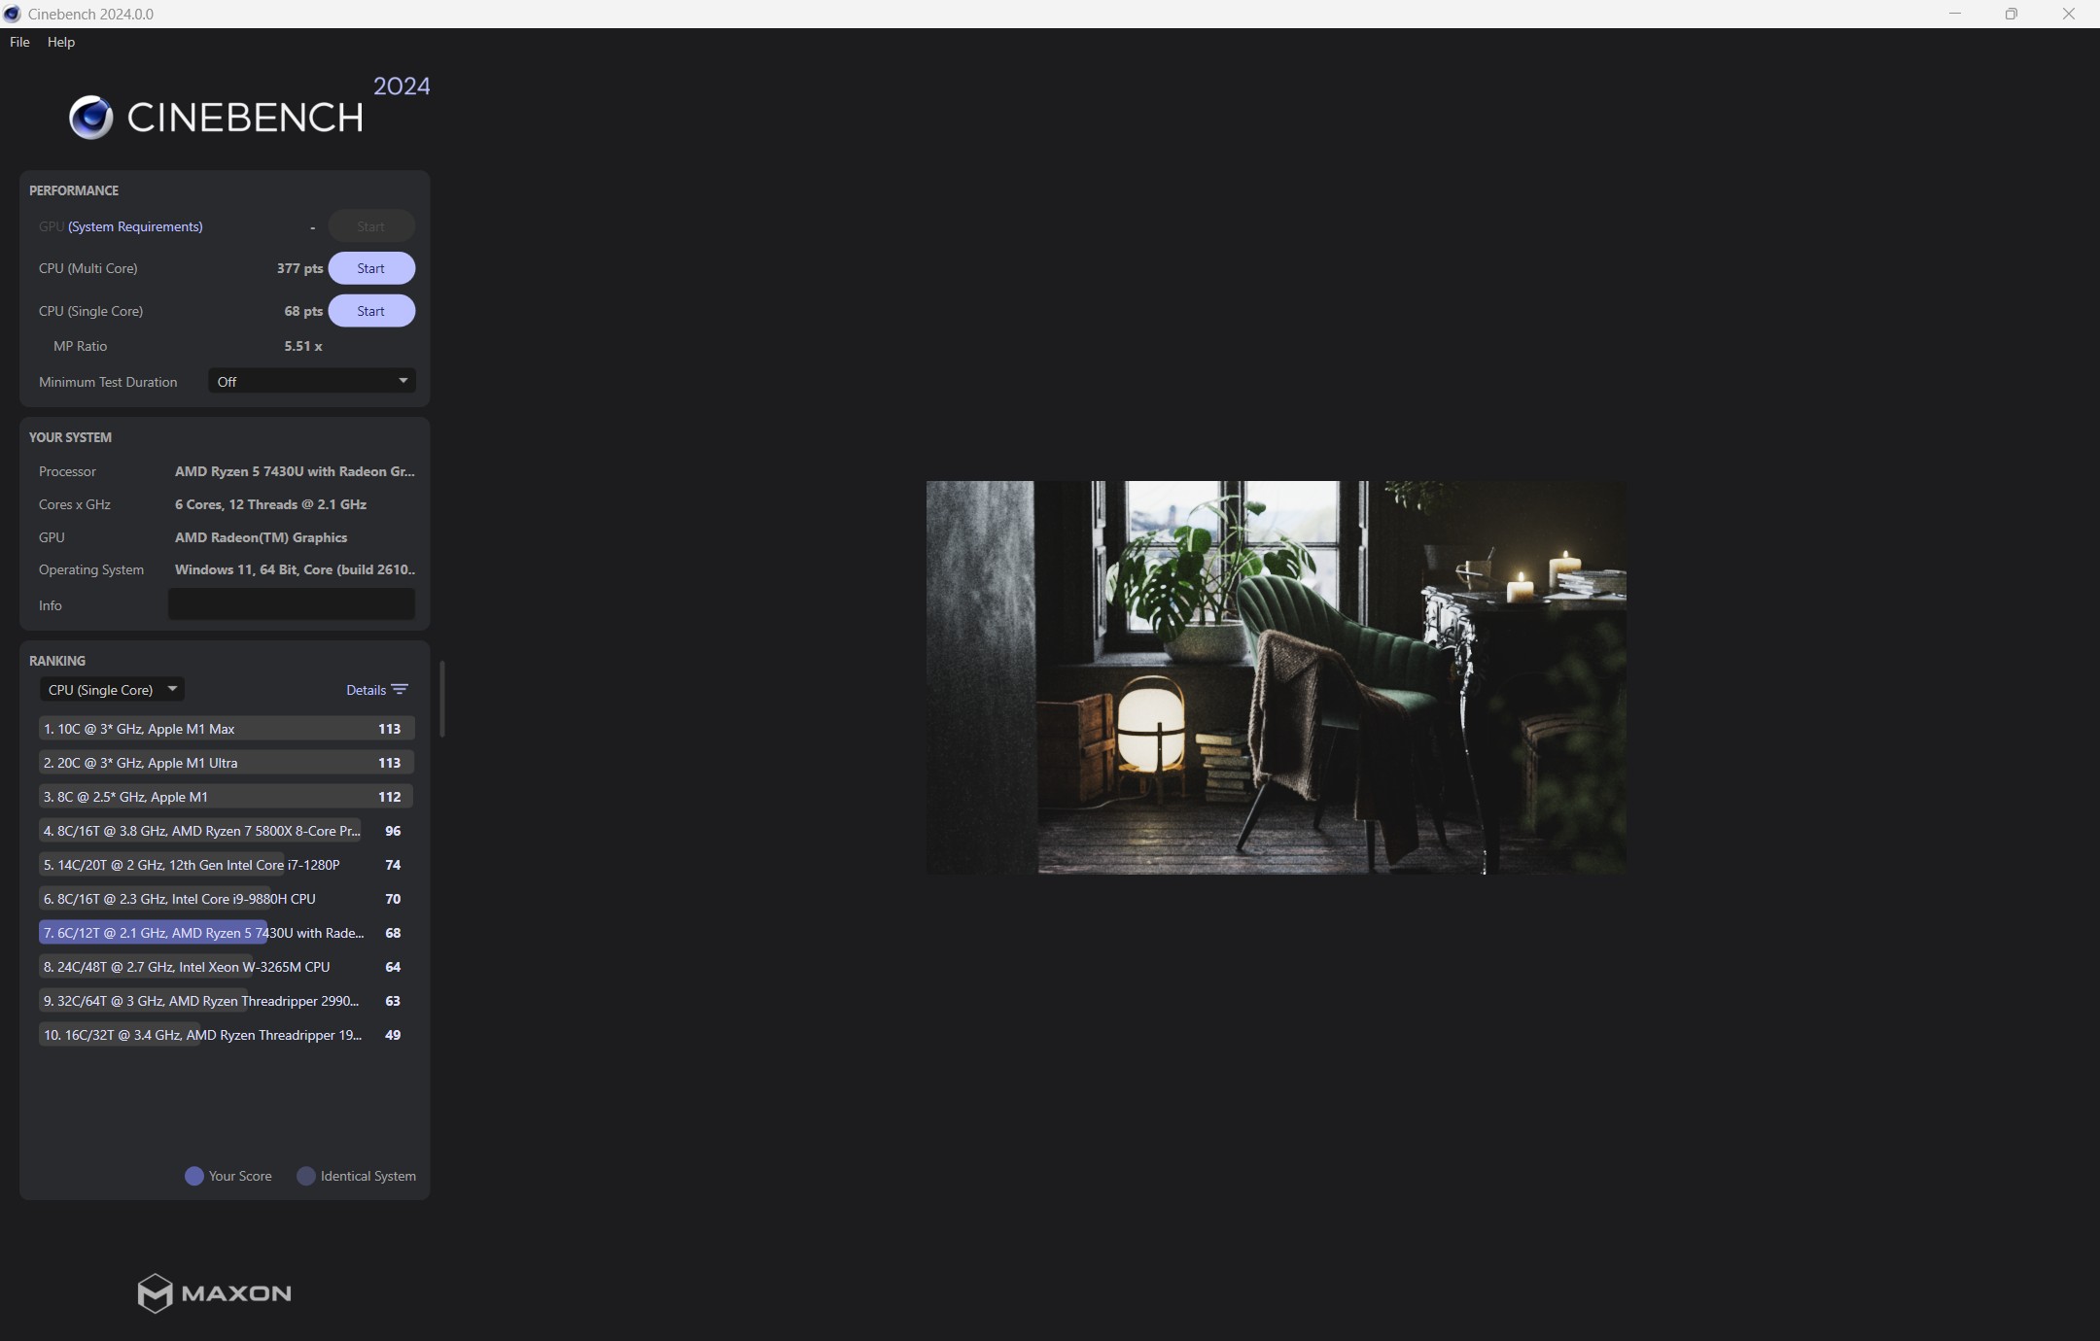Select the highlighted Ryzen 5 7430U ranking row
Screen dimensions: 2100x1341
click(226, 933)
